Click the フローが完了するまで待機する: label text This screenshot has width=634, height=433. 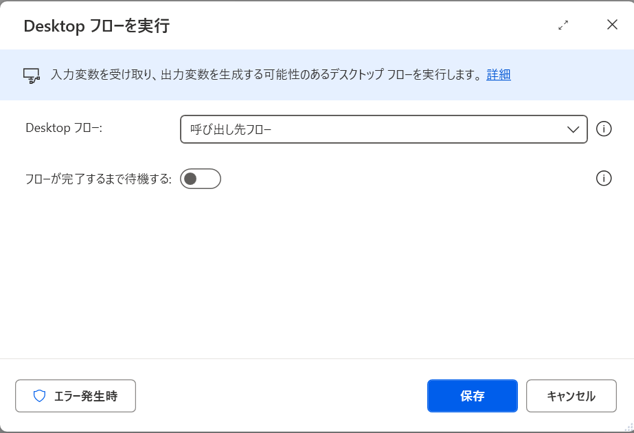[98, 179]
